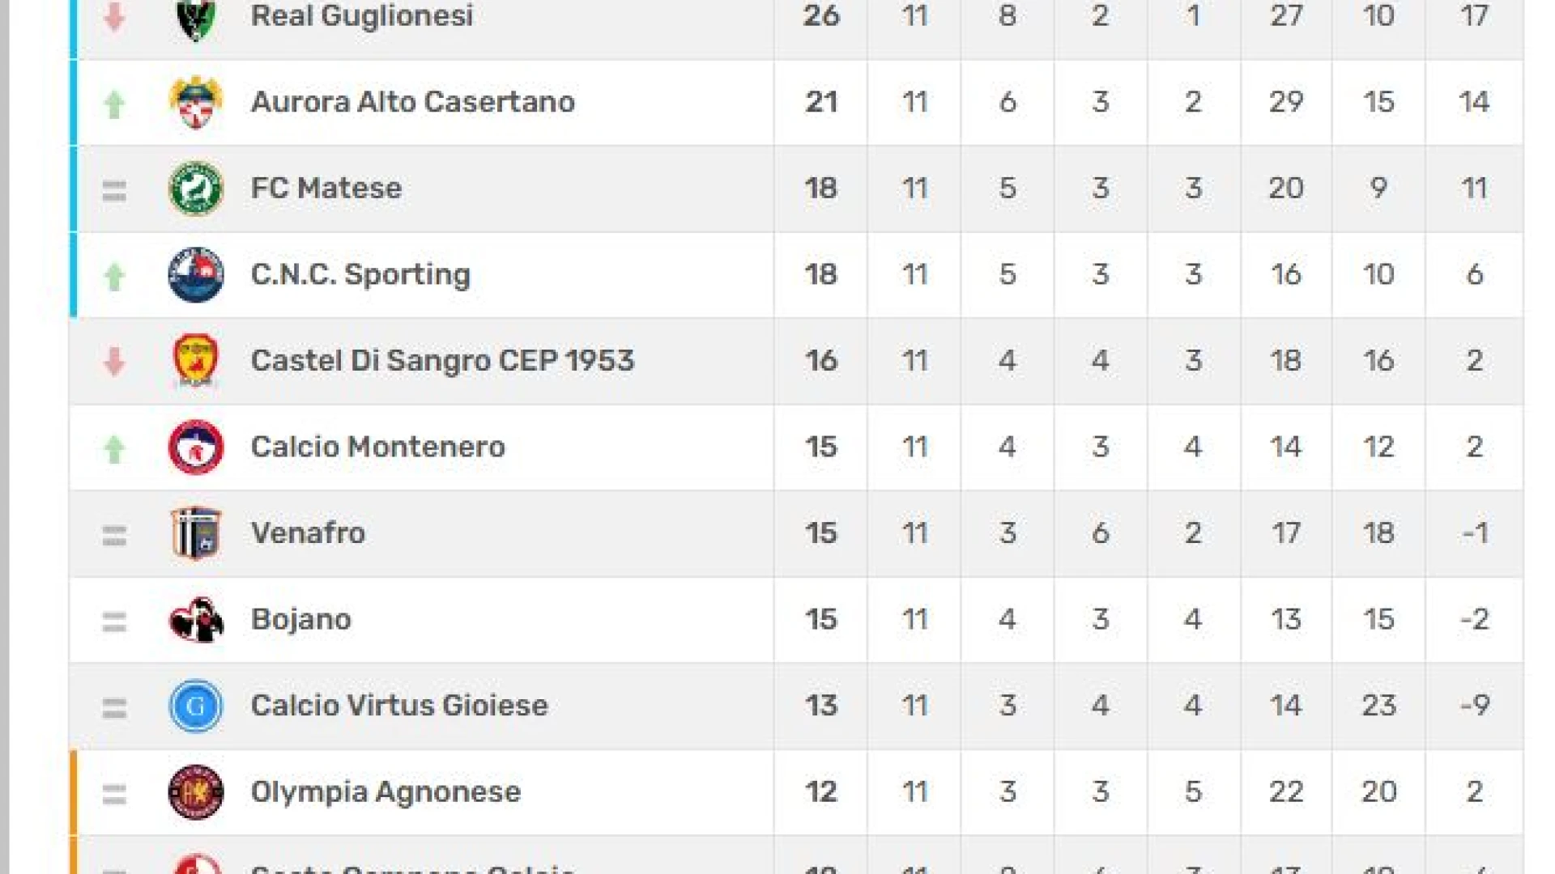Open the Aurora Alto Casertano team link
This screenshot has height=874, width=1555.
tap(413, 102)
